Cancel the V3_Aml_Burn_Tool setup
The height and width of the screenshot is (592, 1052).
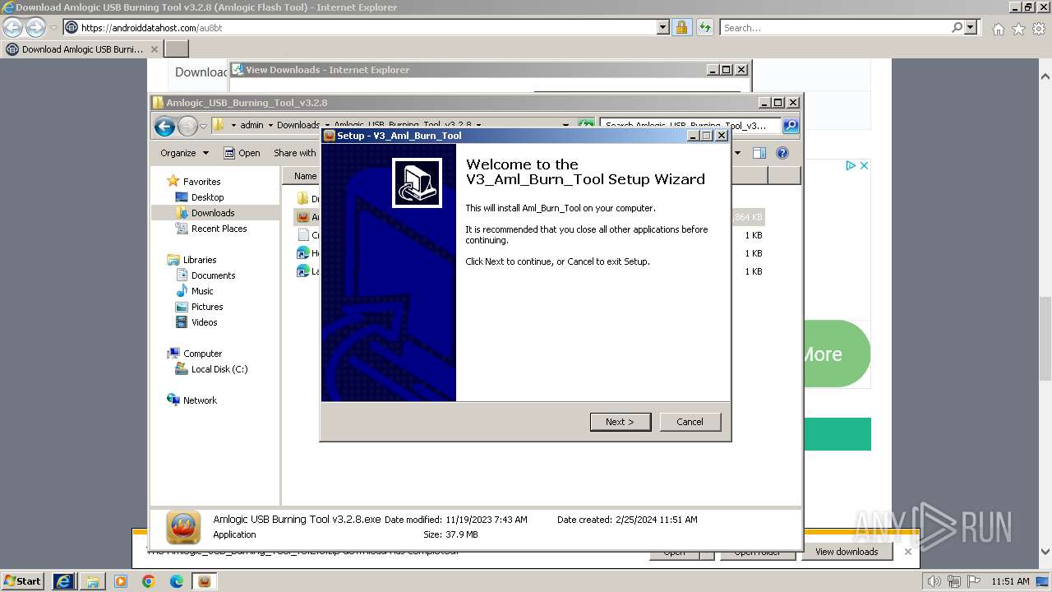[690, 422]
